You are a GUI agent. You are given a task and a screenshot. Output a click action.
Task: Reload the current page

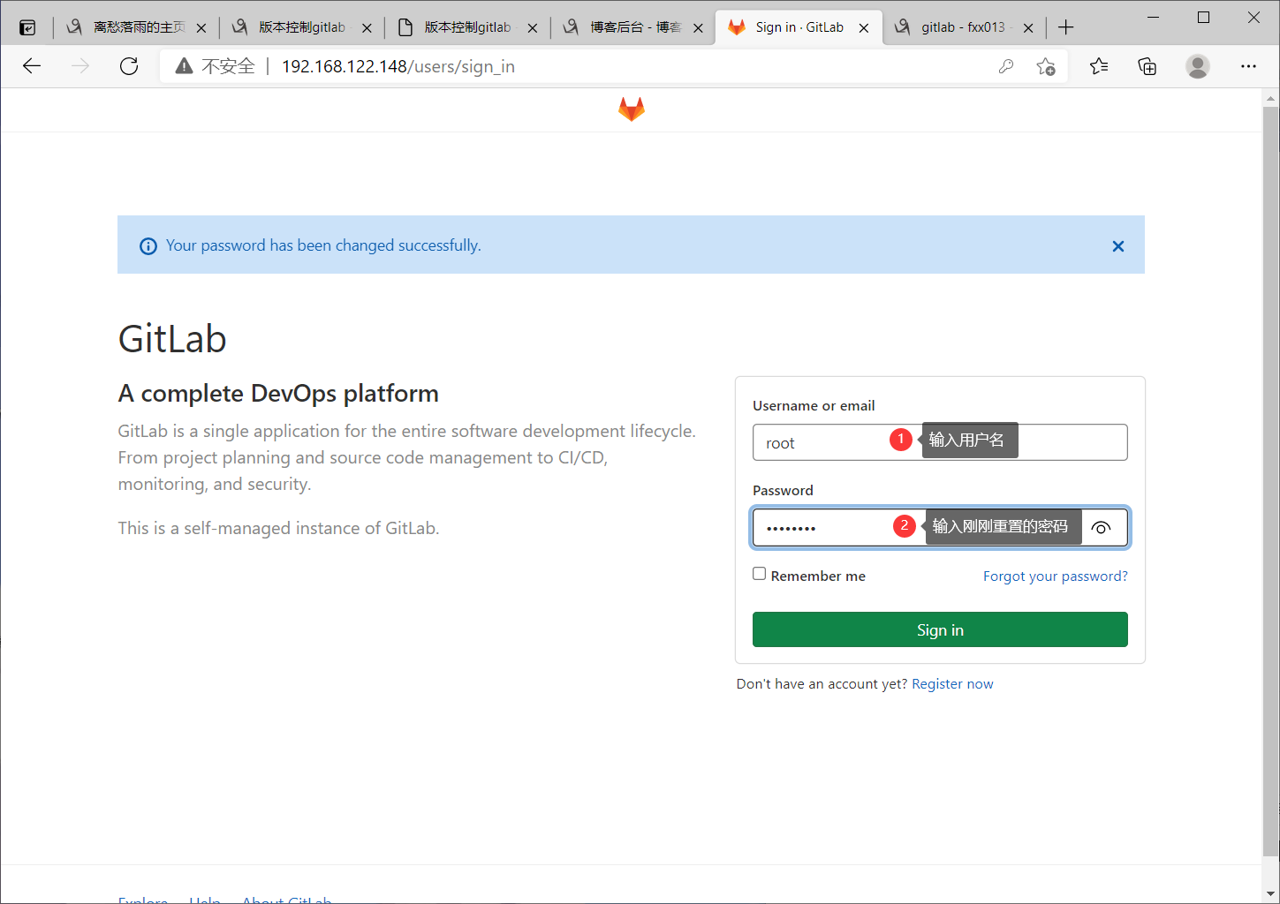[129, 66]
